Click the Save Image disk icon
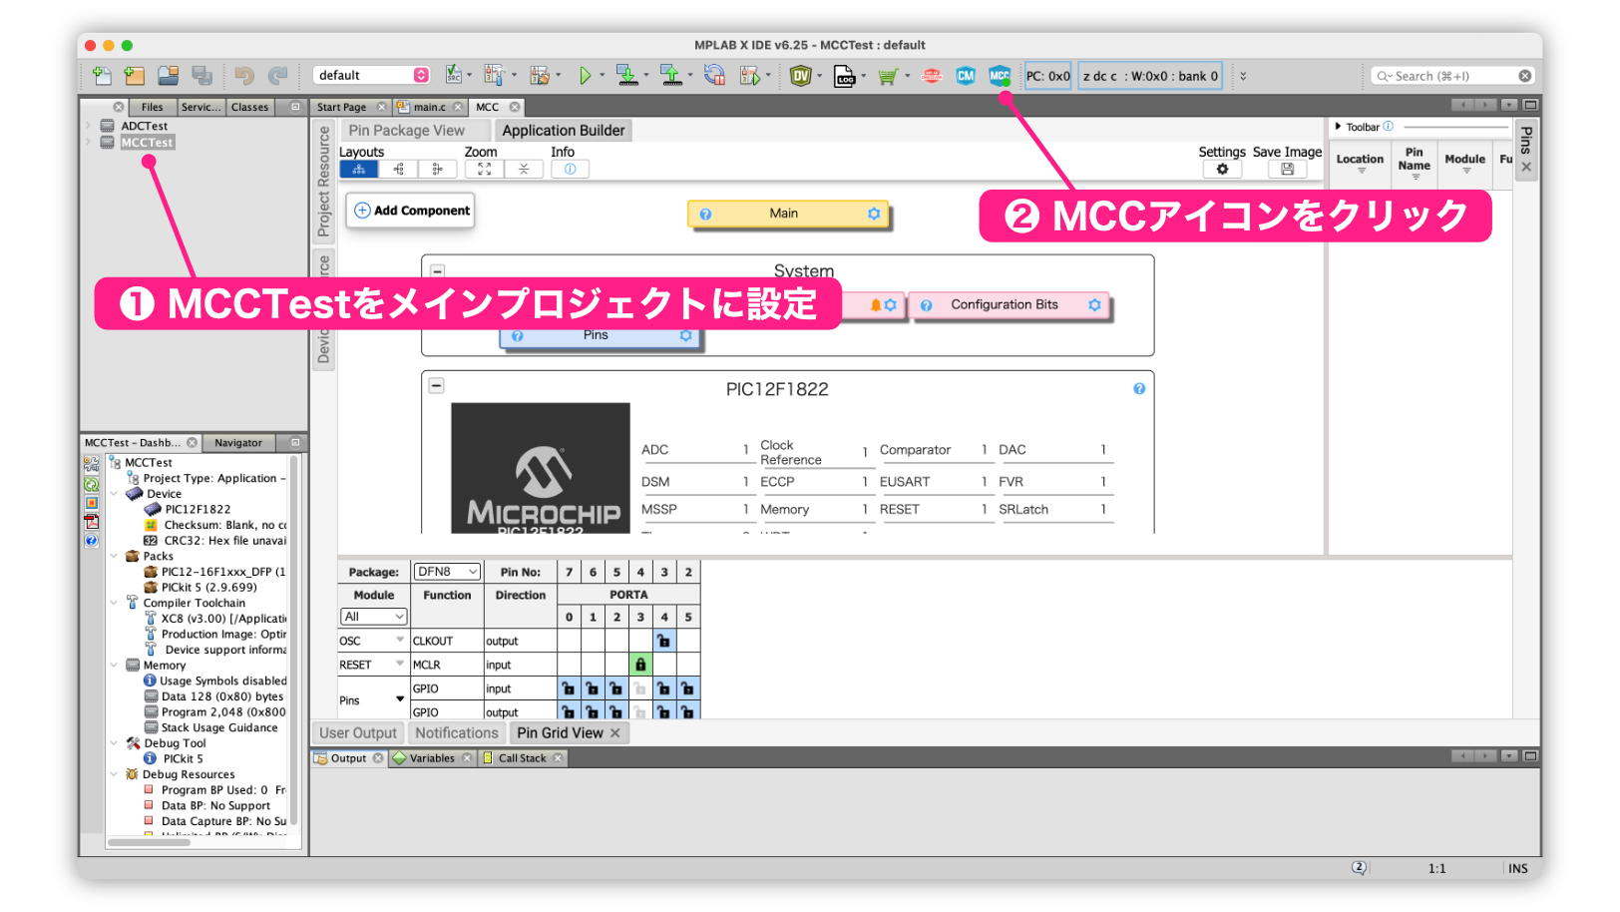The image size is (1620, 912). coord(1288,170)
